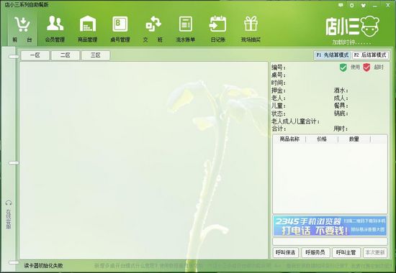Open 商品管理 product management
Screen dimensions: 396x273
click(88, 24)
